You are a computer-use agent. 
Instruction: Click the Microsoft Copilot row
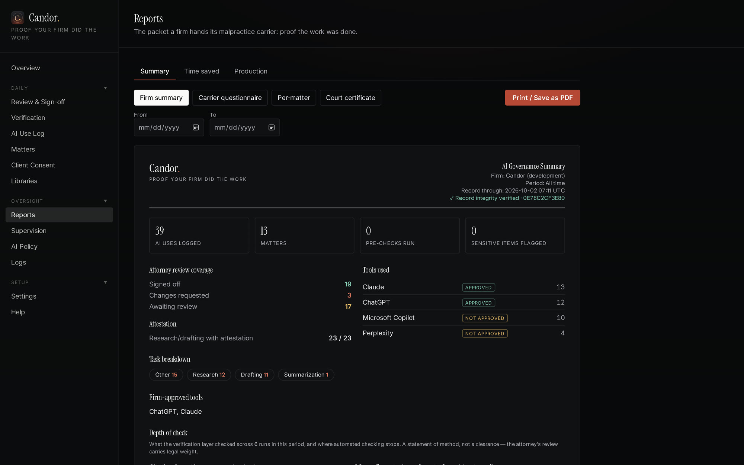pos(464,318)
